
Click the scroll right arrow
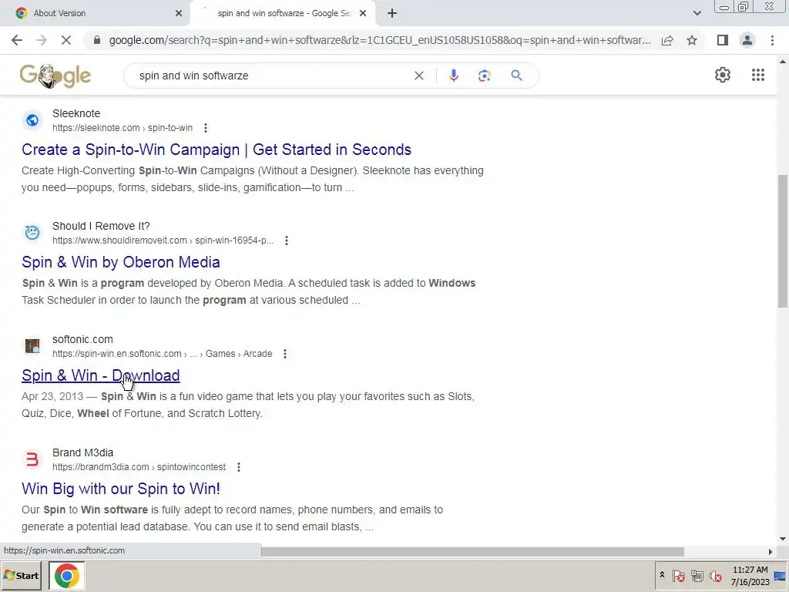770,552
